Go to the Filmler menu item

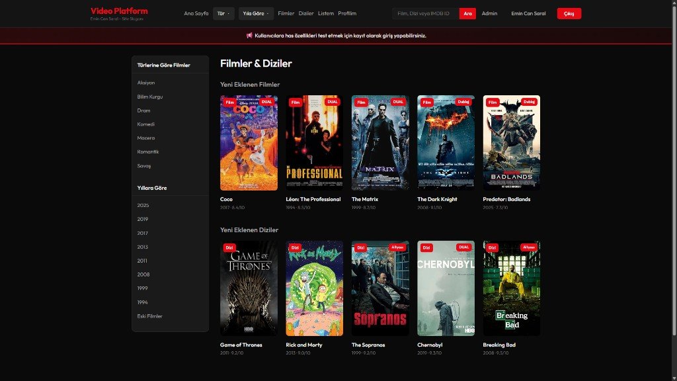tap(286, 13)
